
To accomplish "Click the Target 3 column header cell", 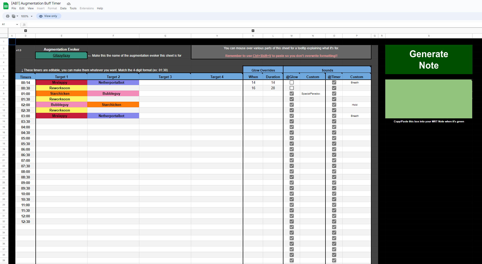I will 165,77.
